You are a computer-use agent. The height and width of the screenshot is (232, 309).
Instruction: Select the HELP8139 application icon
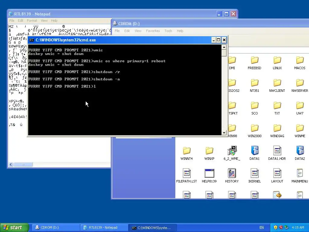coord(209,176)
